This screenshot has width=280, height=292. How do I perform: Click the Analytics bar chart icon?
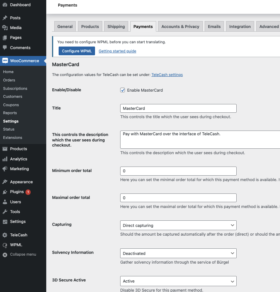tap(5, 159)
